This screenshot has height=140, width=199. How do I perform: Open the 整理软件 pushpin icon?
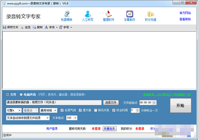click(109, 14)
